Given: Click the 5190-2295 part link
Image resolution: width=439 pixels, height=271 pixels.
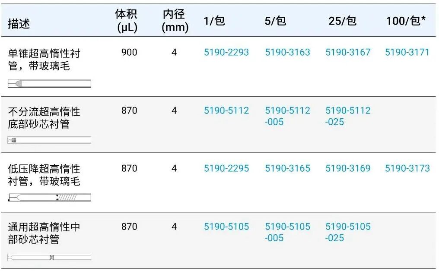Looking at the screenshot, I should tap(226, 169).
